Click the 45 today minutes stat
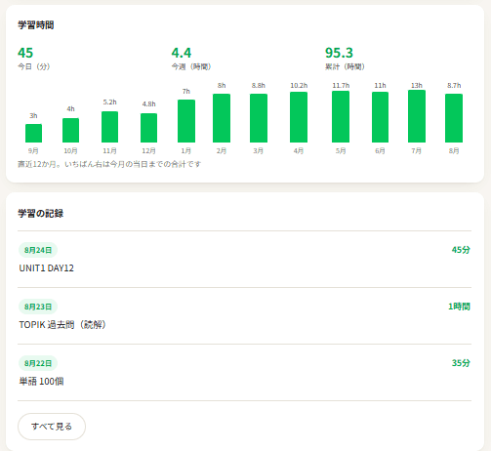The image size is (491, 451). coord(25,53)
